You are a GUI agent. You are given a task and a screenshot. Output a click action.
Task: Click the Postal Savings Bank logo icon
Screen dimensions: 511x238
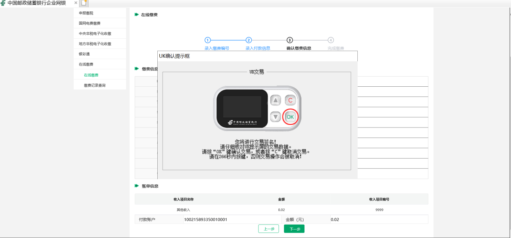(3, 3)
